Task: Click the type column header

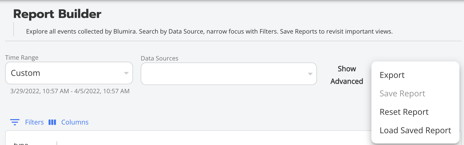Action: tap(21, 143)
